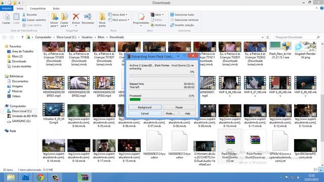Screen dimensions: 324x182
Task: Click the archive extraction progress bar
Action: tap(162, 75)
